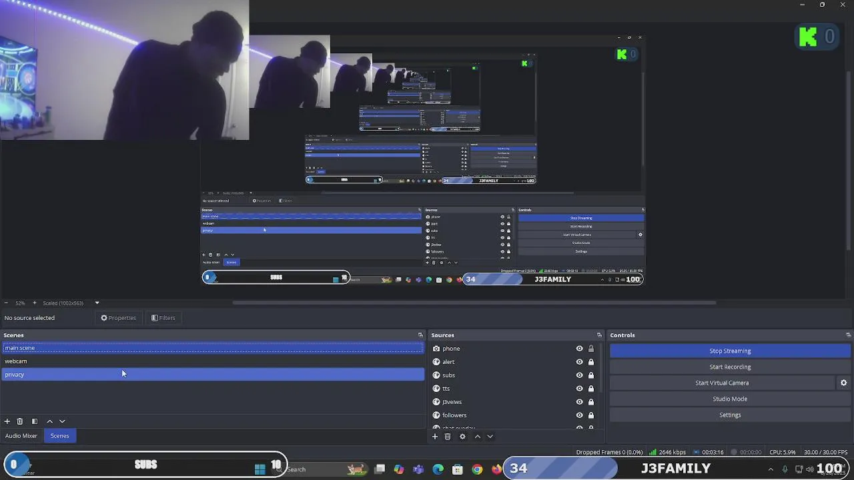The width and height of the screenshot is (854, 480).
Task: Click stream duration 00:03:16 status
Action: [709, 453]
